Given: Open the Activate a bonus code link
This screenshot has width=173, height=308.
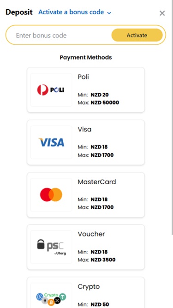Looking at the screenshot, I should (x=71, y=12).
